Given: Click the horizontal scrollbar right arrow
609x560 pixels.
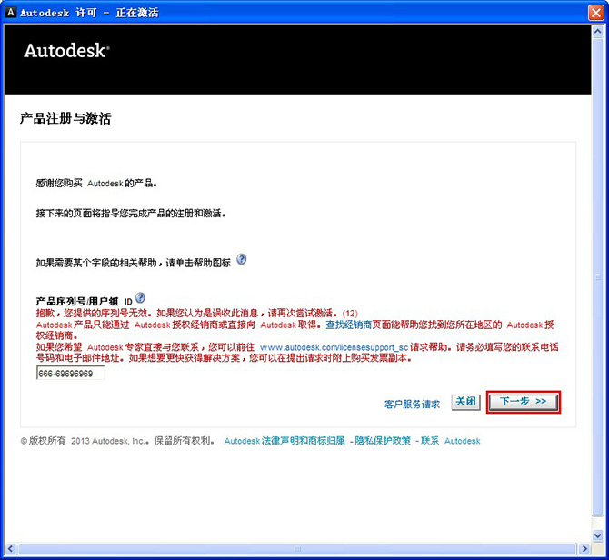Looking at the screenshot, I should click(x=584, y=549).
